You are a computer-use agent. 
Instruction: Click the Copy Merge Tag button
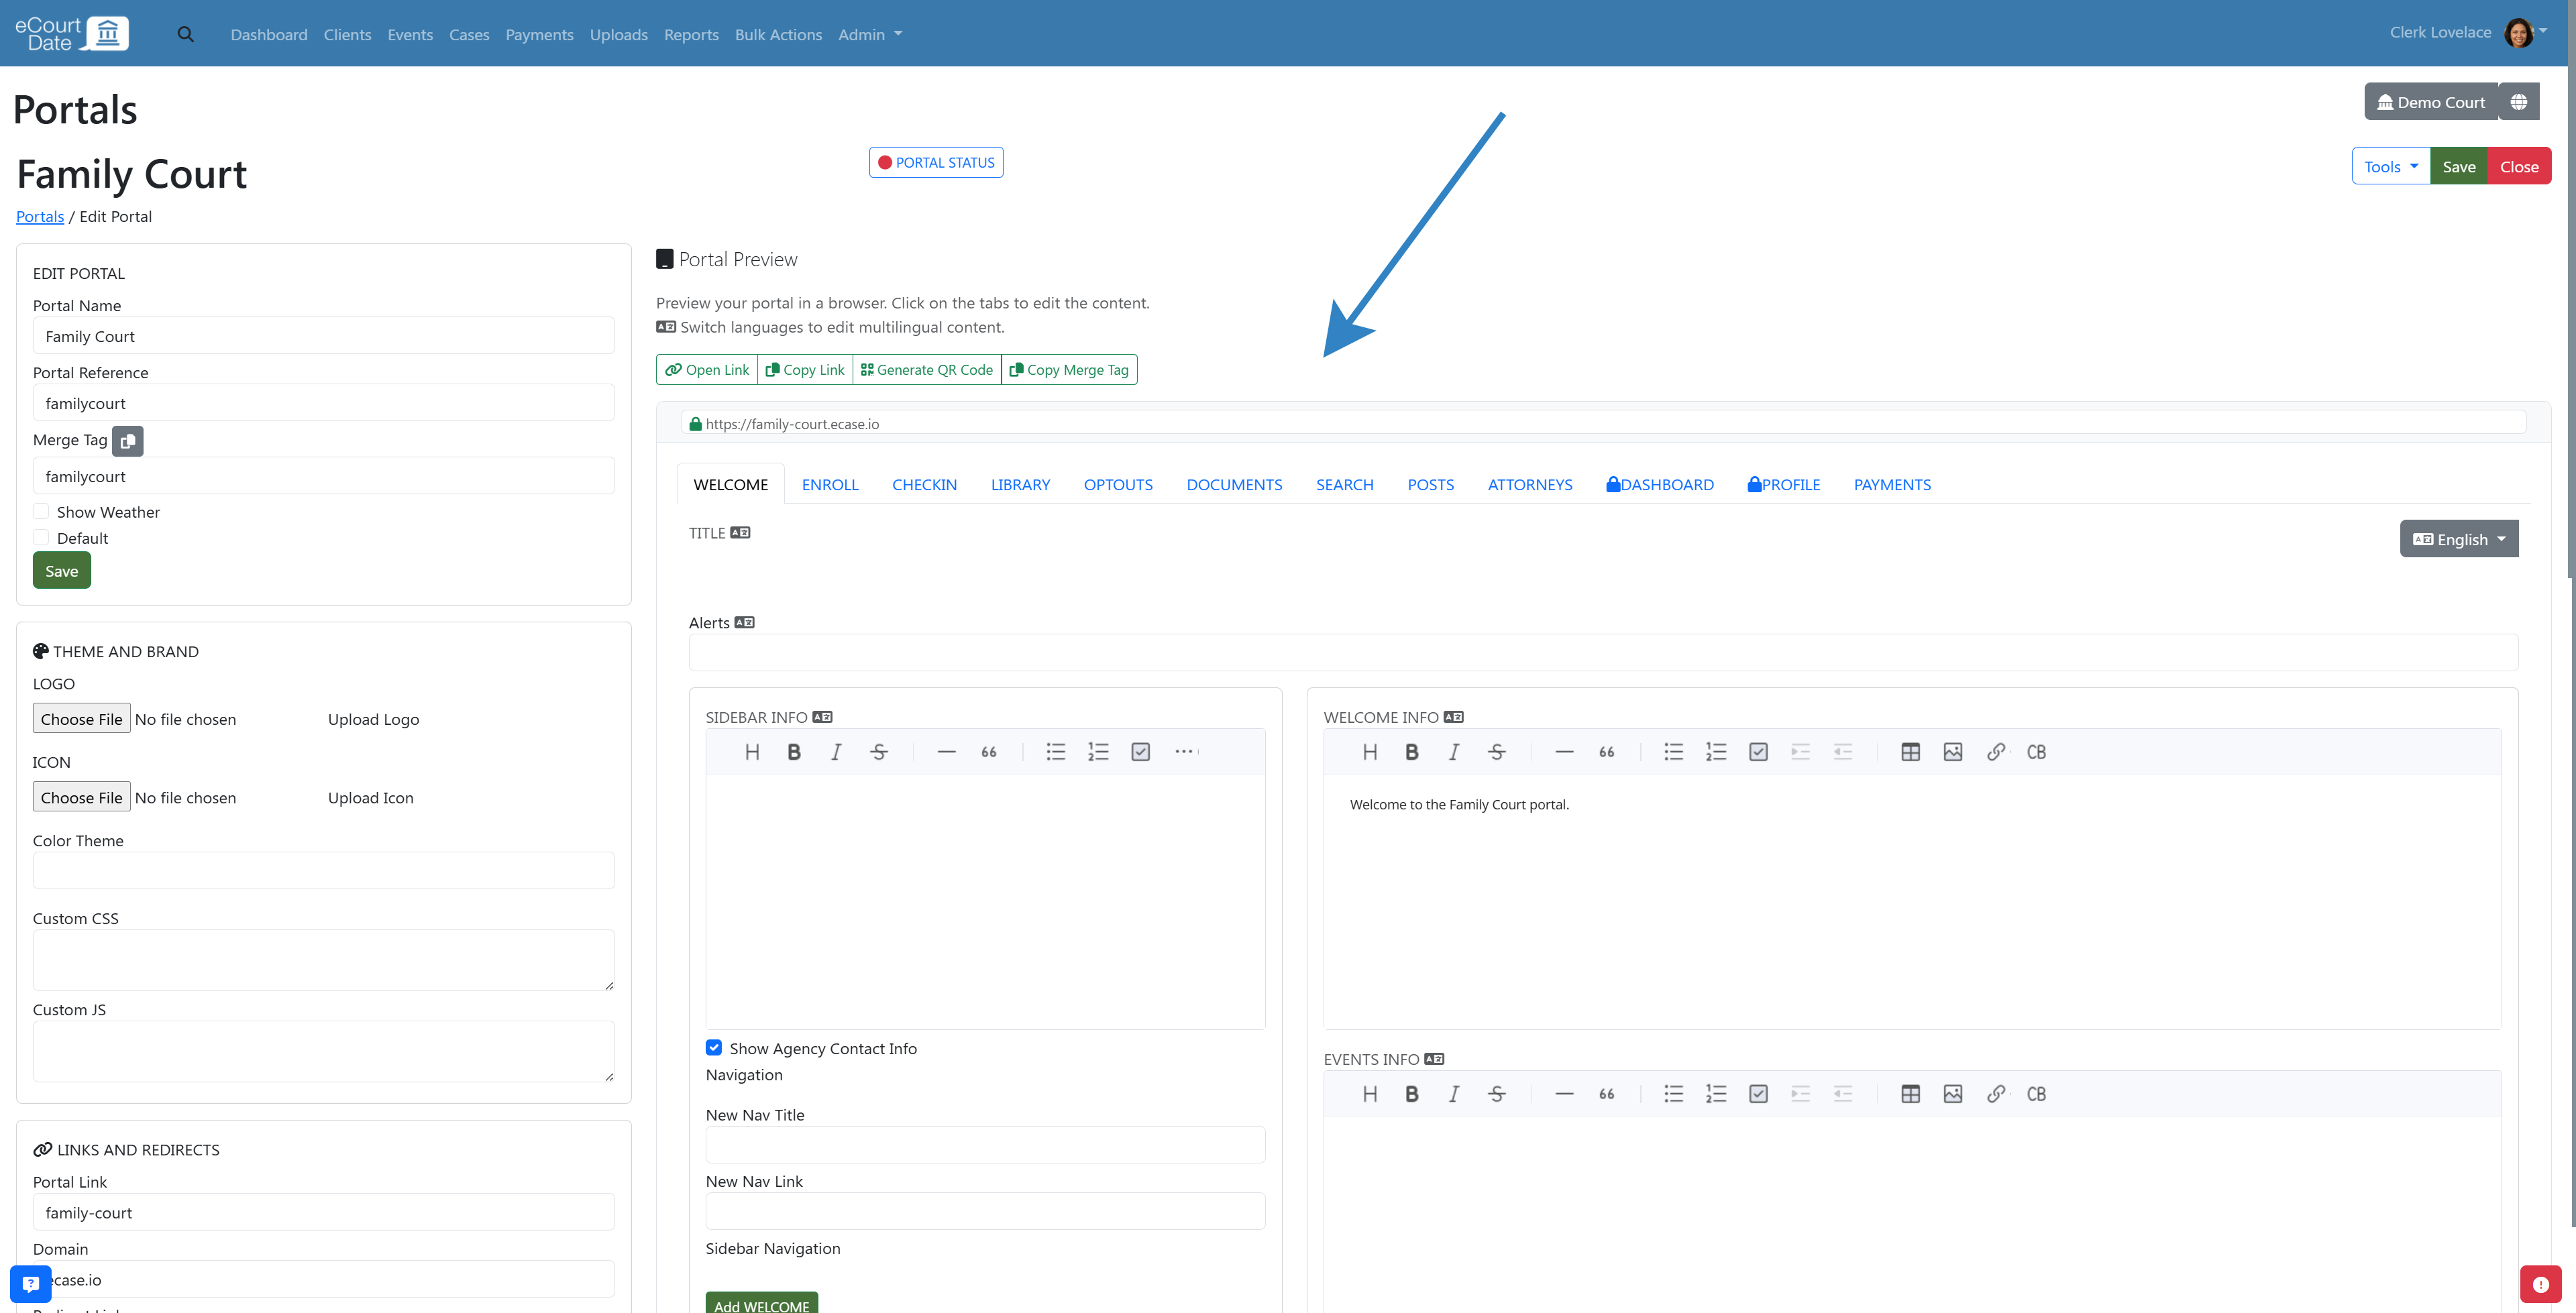[1069, 369]
